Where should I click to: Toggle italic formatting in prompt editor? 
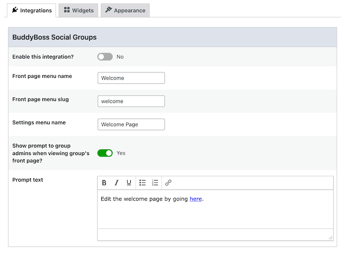116,183
